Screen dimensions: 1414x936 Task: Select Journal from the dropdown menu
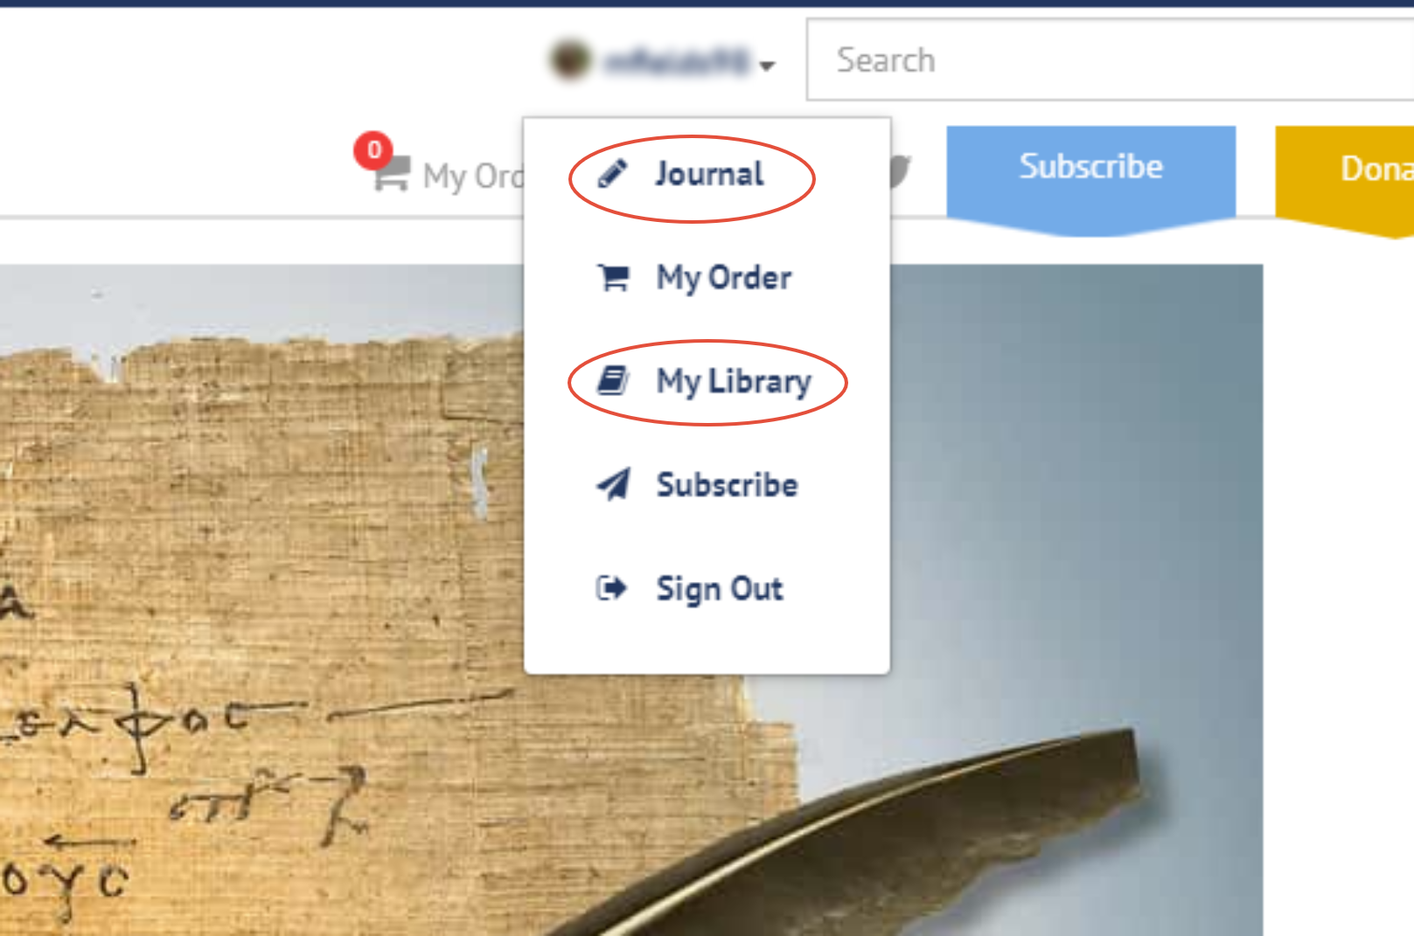click(709, 174)
